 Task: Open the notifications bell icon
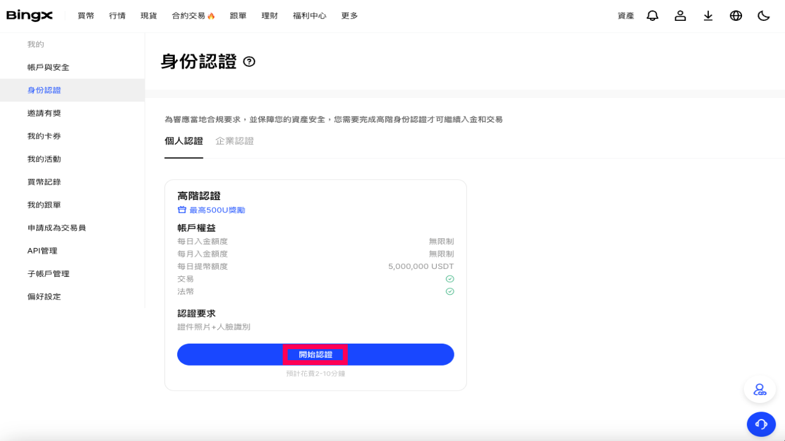(652, 15)
